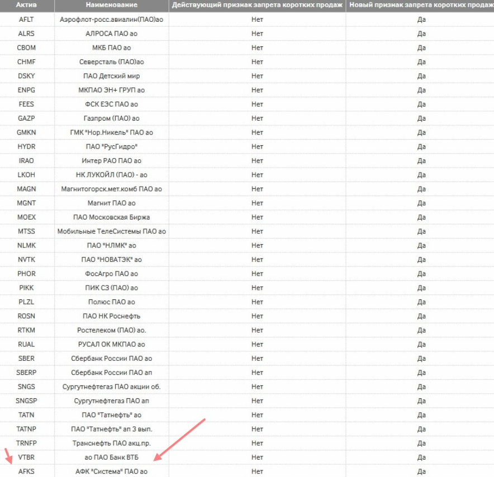Image resolution: width=494 pixels, height=477 pixels.
Task: Select the MGNT ticker cell
Action: (26, 203)
